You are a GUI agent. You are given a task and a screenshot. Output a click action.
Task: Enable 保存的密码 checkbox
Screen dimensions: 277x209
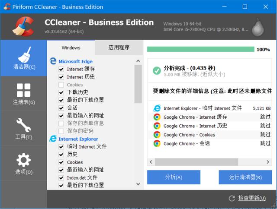click(x=61, y=131)
